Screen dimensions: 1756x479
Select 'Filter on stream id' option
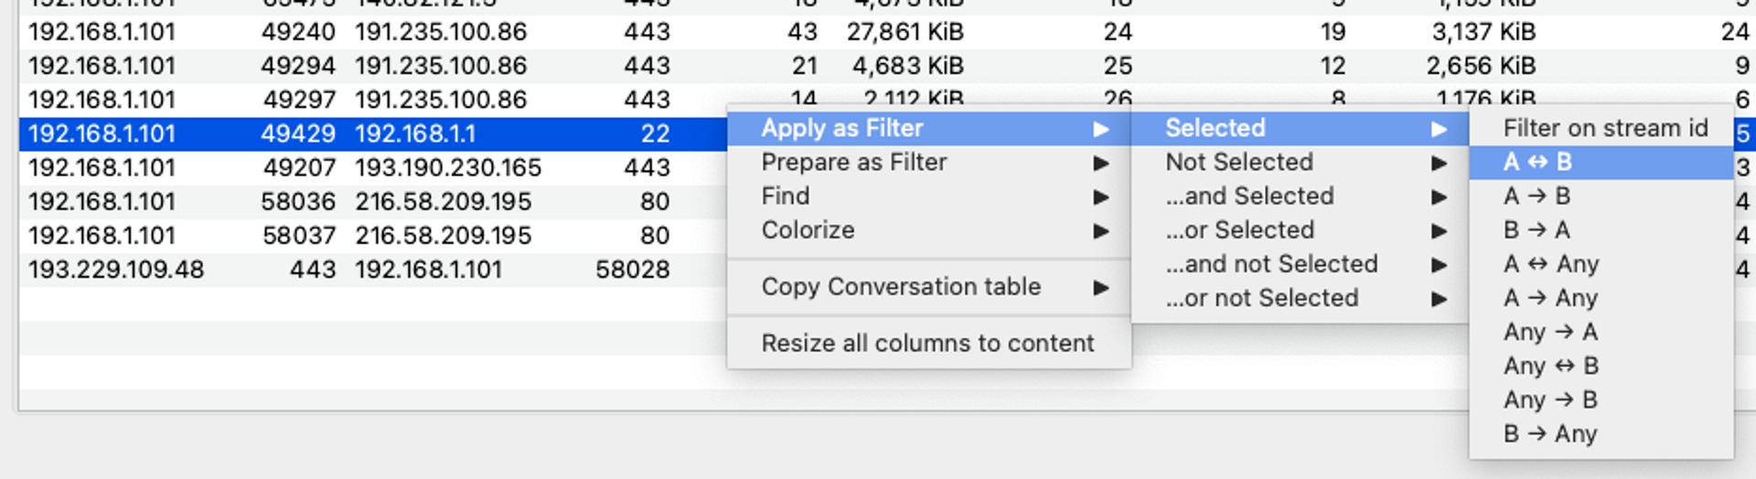[x=1604, y=128]
